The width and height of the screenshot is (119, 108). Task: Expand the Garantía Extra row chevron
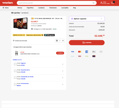coord(63,71)
